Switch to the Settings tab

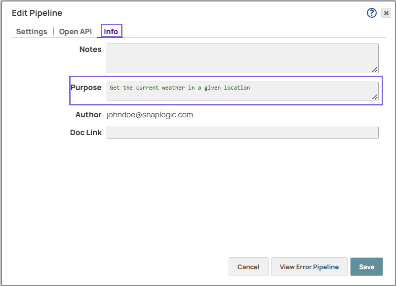31,31
